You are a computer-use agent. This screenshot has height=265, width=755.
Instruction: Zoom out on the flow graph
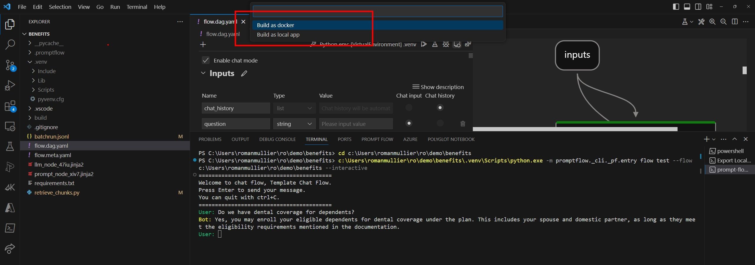[x=723, y=22]
